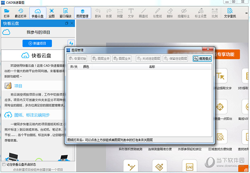Click 保留选定图层 keep selected layers button

(175, 59)
